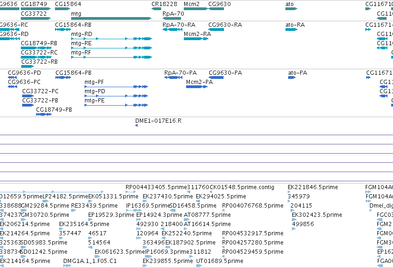393x268 pixels.
Task: Click transcript CG18749-RB
Action: 36,48
